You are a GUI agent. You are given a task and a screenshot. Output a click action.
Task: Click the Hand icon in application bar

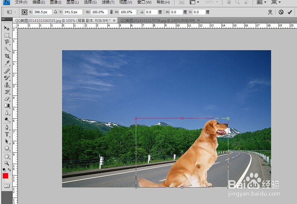tap(229, 2)
